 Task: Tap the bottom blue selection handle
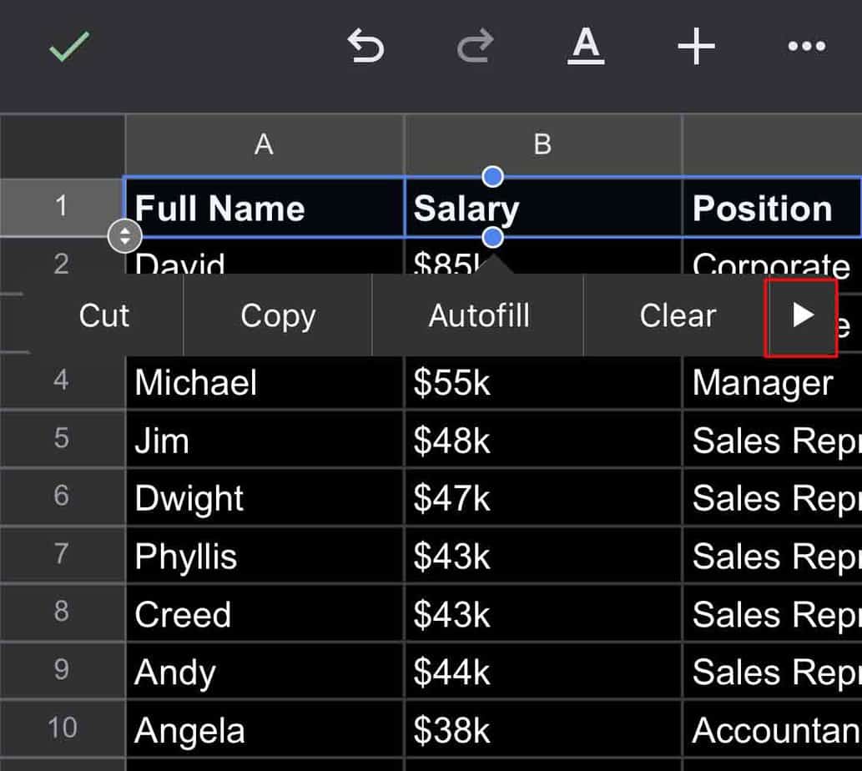pyautogui.click(x=493, y=238)
